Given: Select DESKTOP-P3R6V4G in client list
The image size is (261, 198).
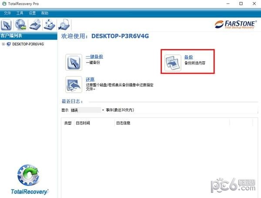Looking at the screenshot, I should [x=28, y=44].
